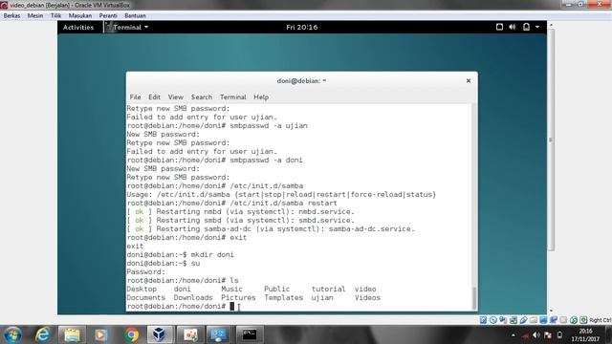Open the Masukan menu in VirtualBox
Screen dimensions: 612x344
pos(80,15)
